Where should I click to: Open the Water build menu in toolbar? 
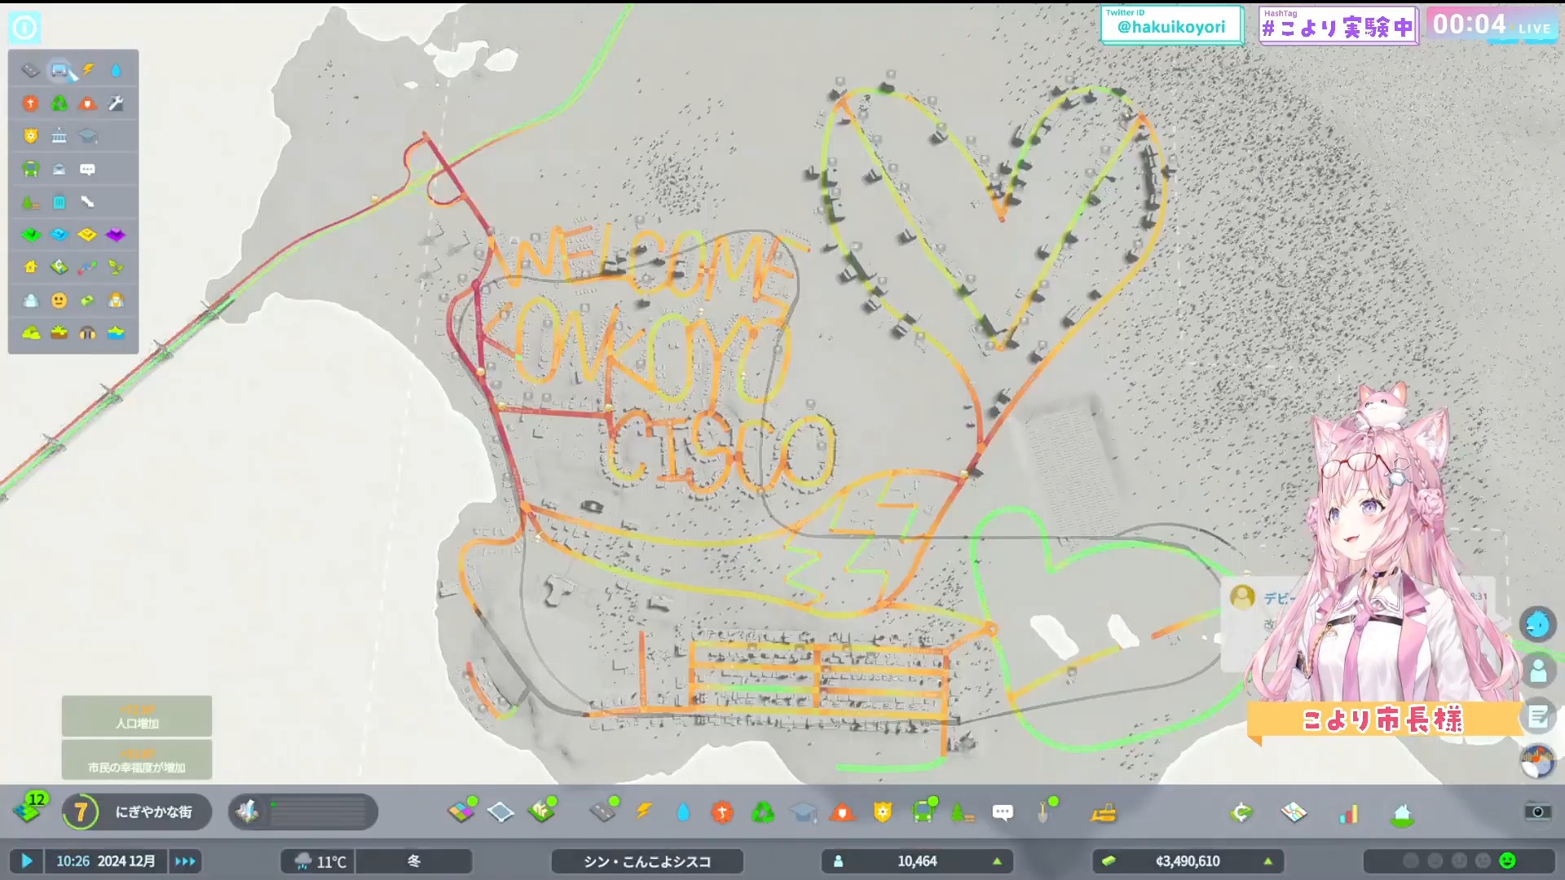coord(683,812)
